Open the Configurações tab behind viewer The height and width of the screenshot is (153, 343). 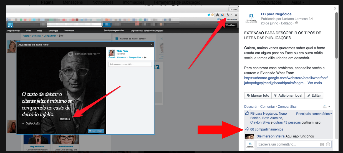269,2
